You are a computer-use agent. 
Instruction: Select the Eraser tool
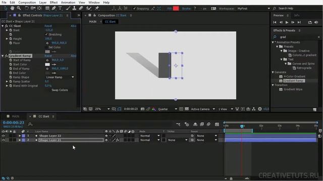pyautogui.click(x=81, y=8)
